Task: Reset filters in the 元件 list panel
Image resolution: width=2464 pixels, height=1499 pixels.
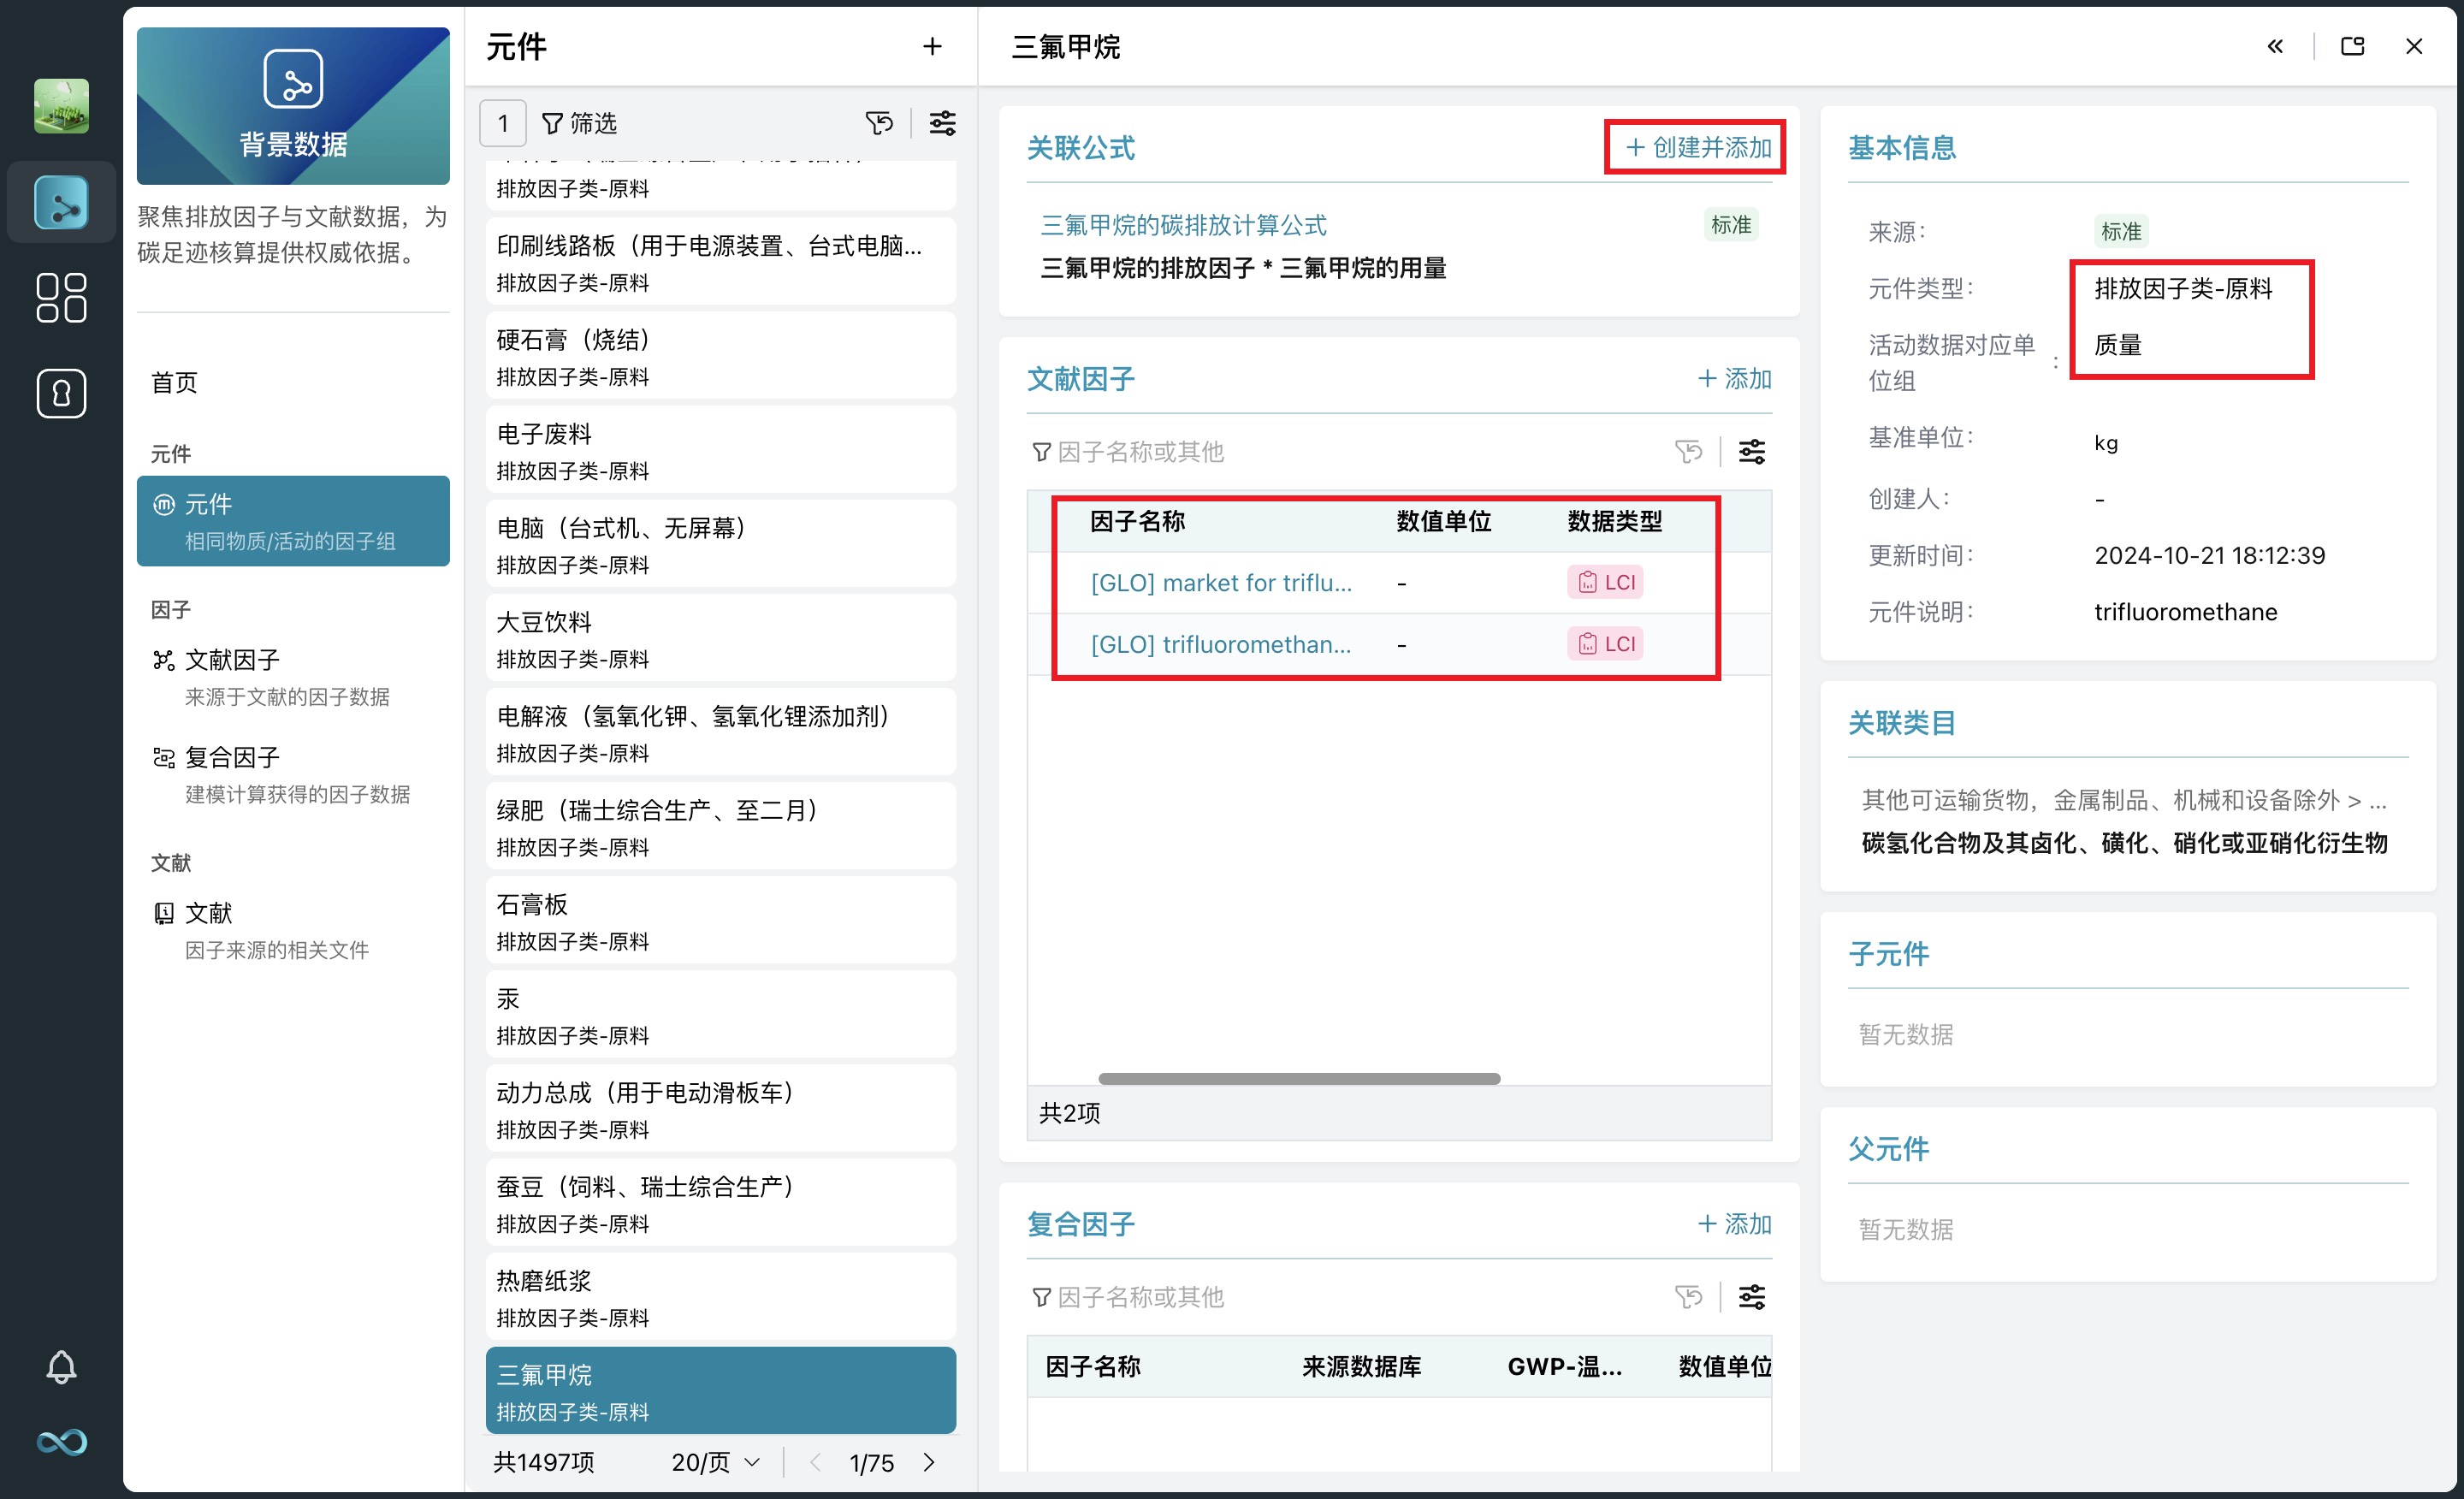Action: (x=879, y=123)
